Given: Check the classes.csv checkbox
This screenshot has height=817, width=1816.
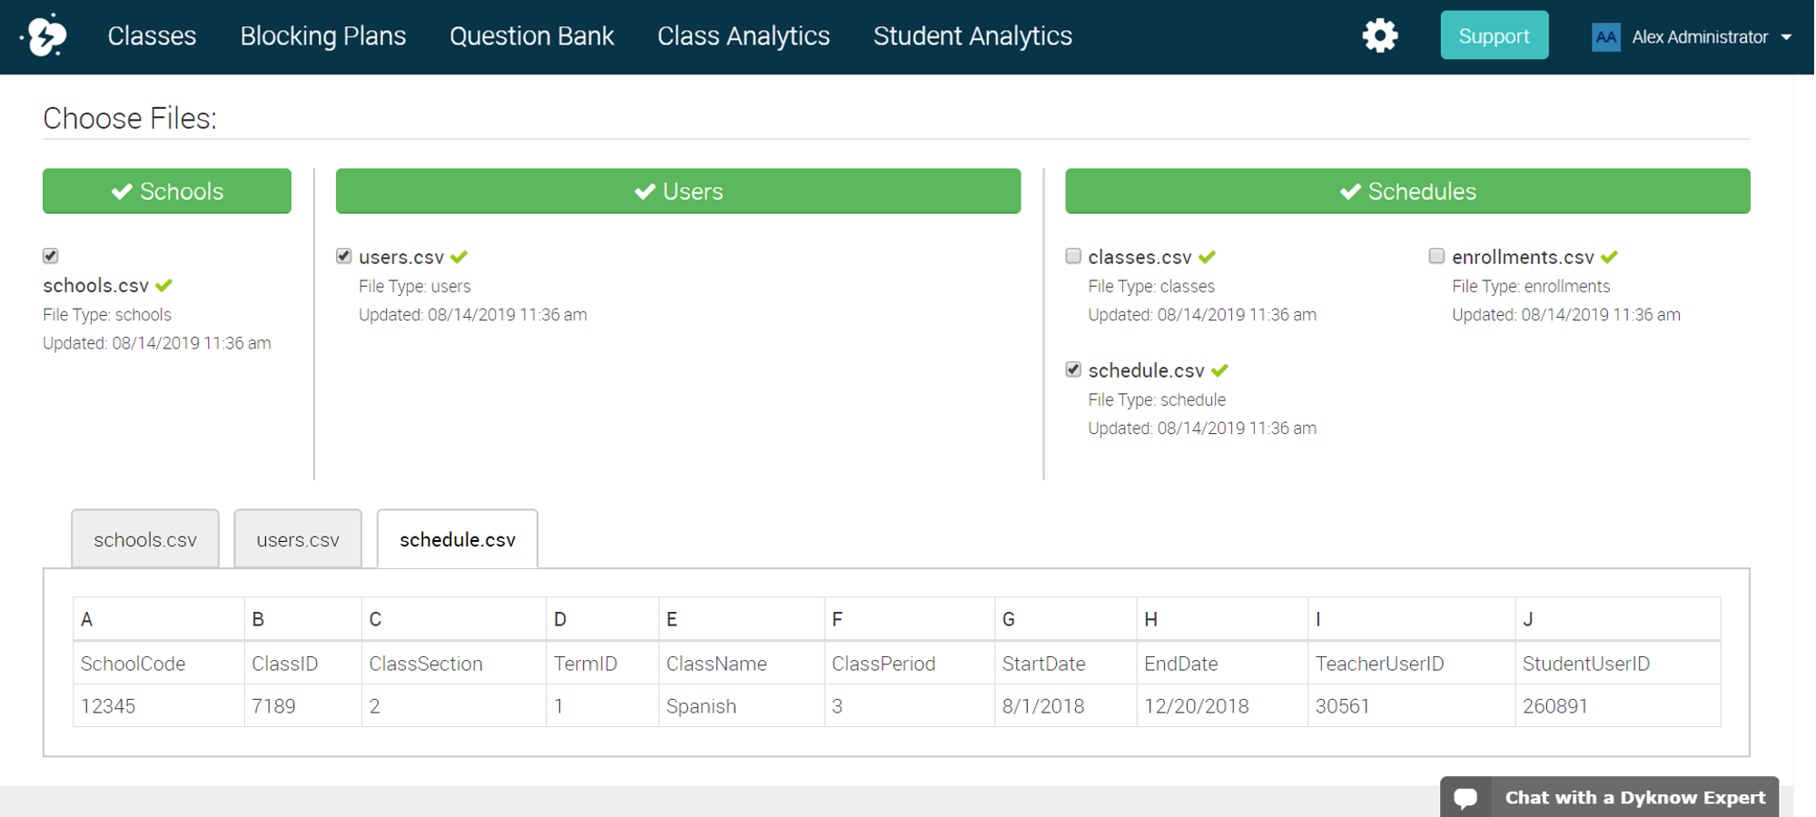Looking at the screenshot, I should tap(1073, 256).
